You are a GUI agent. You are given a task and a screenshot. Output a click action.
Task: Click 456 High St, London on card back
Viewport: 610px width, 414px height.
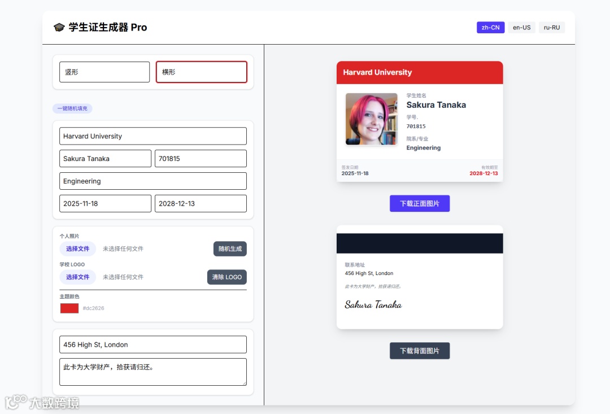(369, 273)
